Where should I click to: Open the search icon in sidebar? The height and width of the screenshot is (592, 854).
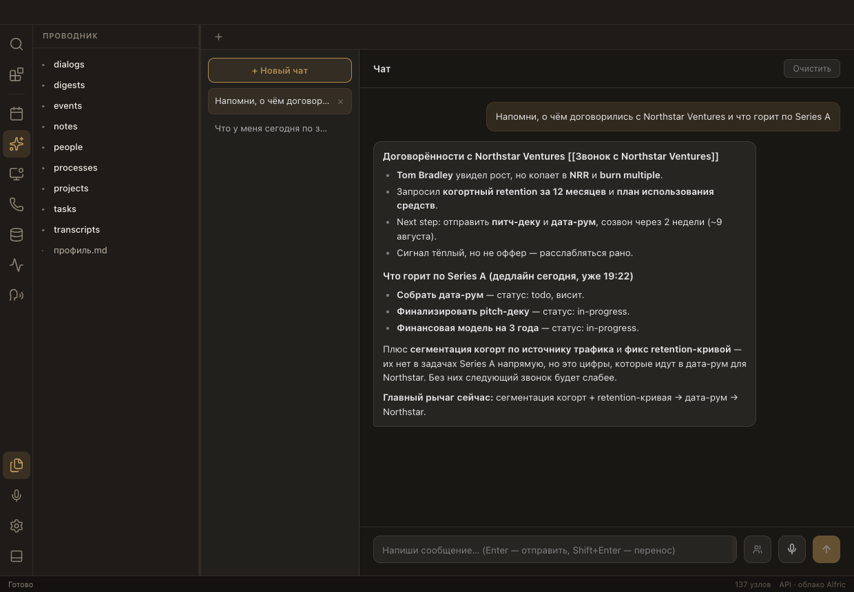click(17, 44)
